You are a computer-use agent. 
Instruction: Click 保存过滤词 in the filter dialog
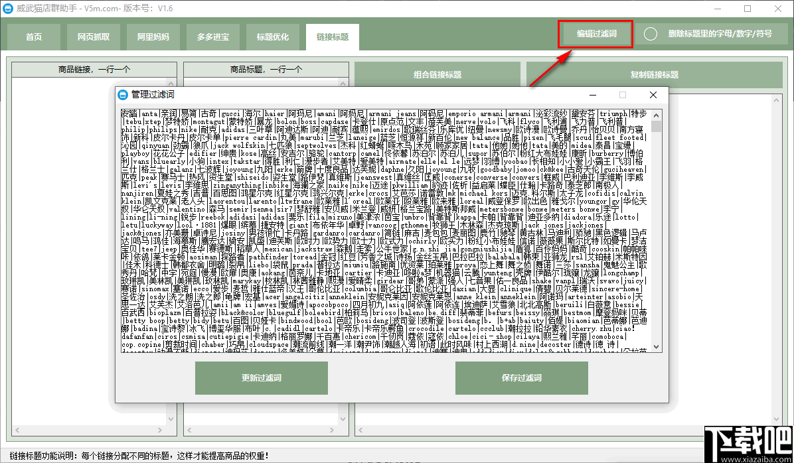coord(522,378)
